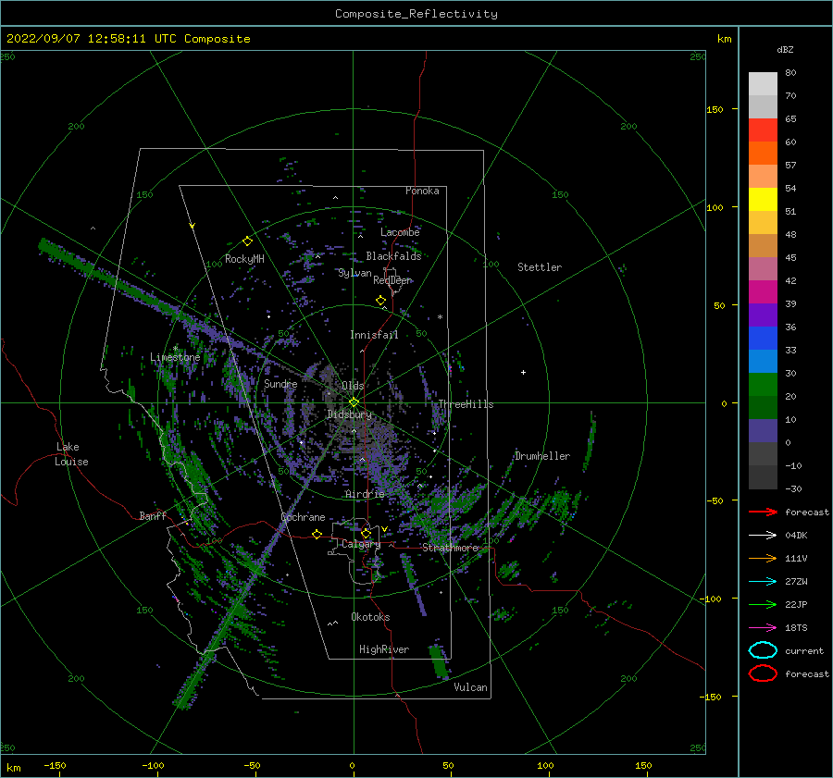Screen dimensions: 833x778
Task: Select the RockyMH label
Action: (x=244, y=259)
